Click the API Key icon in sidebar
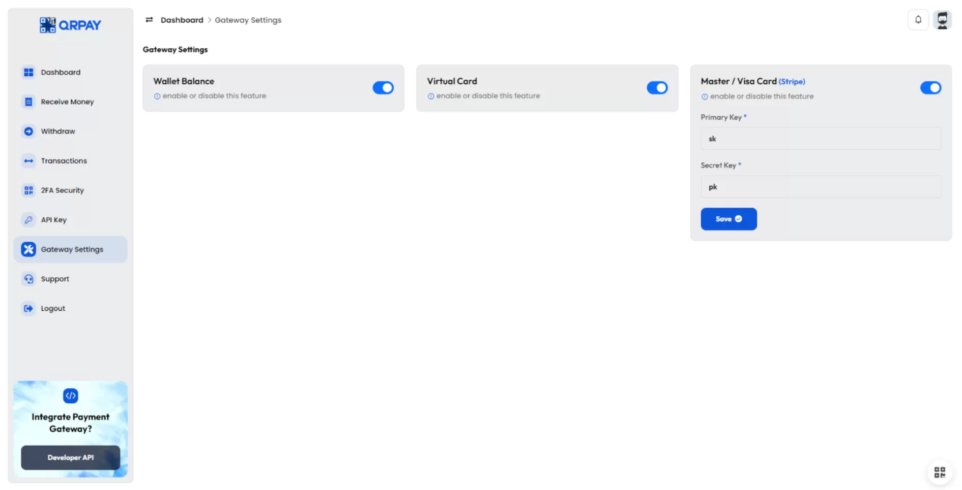 point(28,220)
